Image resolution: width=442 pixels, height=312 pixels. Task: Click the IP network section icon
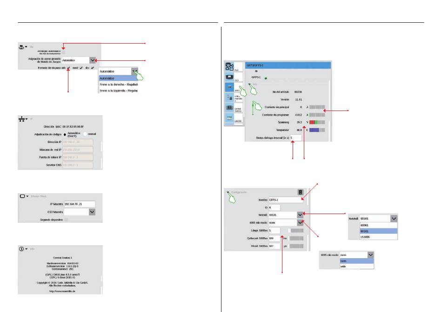[21, 119]
